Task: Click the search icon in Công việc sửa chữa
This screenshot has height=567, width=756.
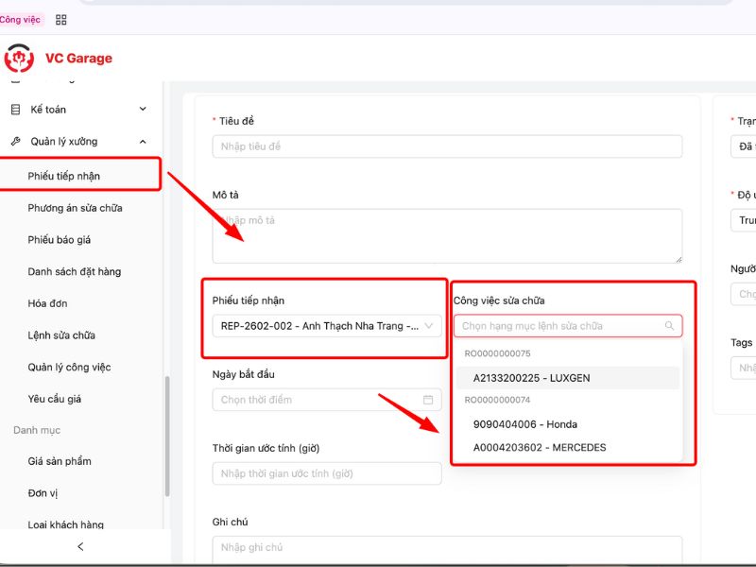Action: tap(669, 326)
